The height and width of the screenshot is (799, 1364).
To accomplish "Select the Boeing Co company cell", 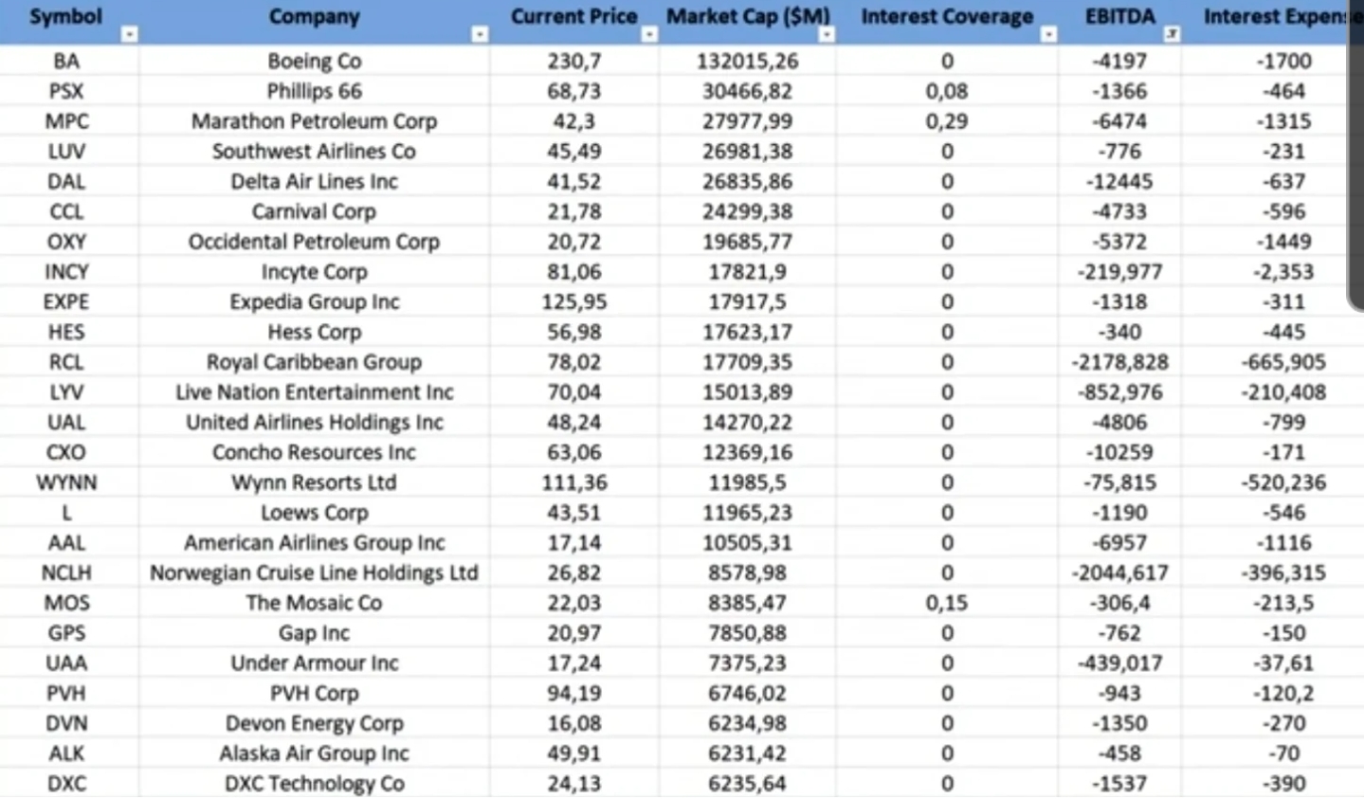I will point(314,62).
